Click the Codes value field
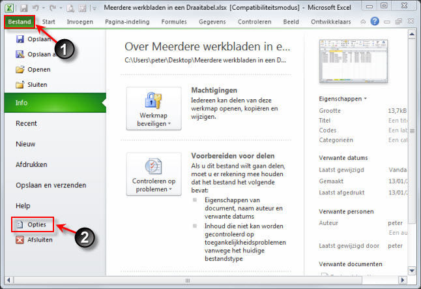 click(x=398, y=130)
